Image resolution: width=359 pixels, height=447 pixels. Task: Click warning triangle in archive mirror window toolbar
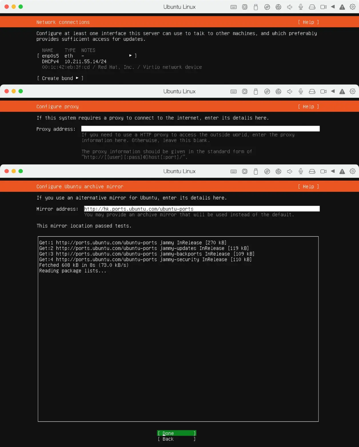342,171
